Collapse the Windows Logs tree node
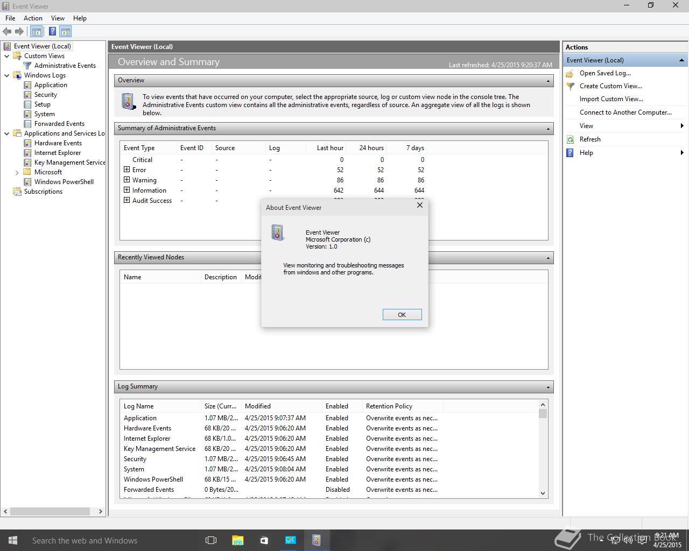 [7, 75]
